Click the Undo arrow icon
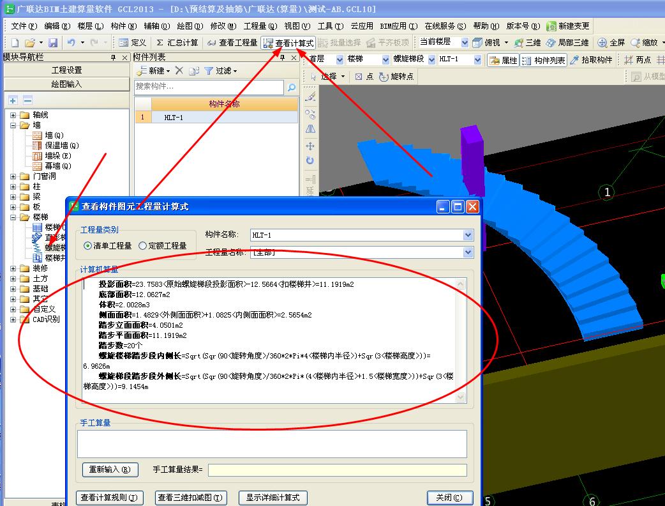 pos(71,42)
